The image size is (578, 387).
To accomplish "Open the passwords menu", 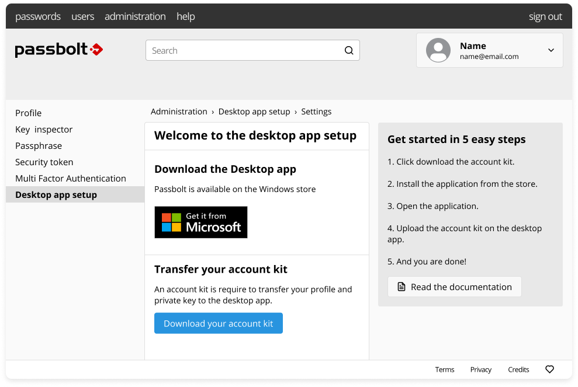I will 38,16.
